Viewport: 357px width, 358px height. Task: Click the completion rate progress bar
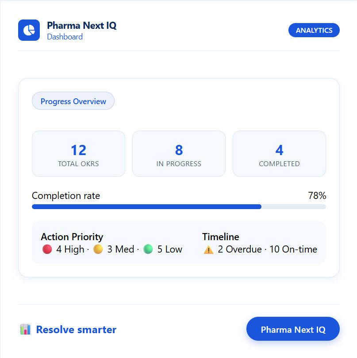click(x=179, y=206)
